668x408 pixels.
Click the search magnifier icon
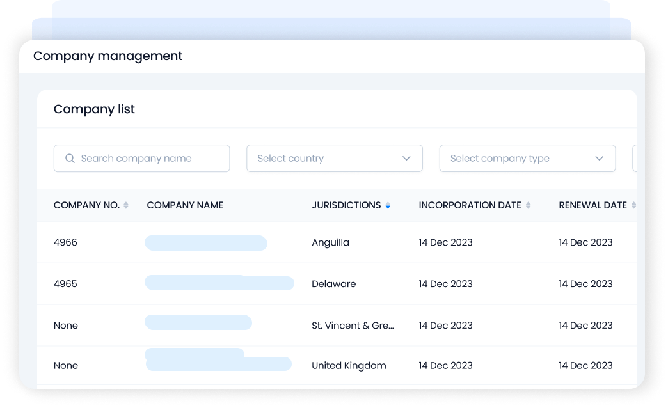70,158
